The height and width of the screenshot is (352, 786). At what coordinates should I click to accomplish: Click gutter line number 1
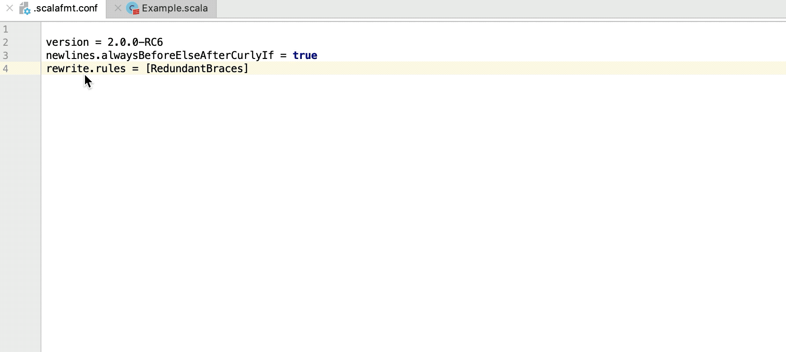point(6,29)
